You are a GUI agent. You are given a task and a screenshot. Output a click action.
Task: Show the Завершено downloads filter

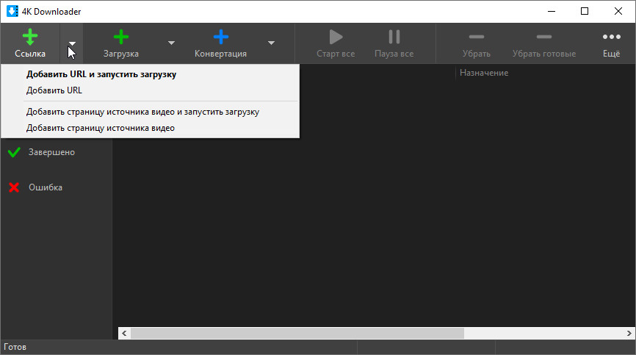click(x=51, y=152)
